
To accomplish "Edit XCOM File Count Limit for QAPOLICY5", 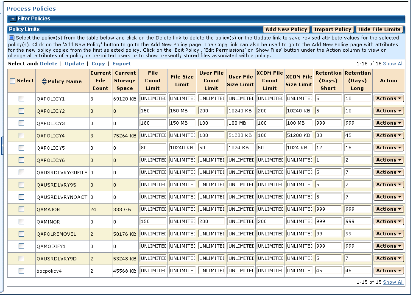I will (x=270, y=148).
